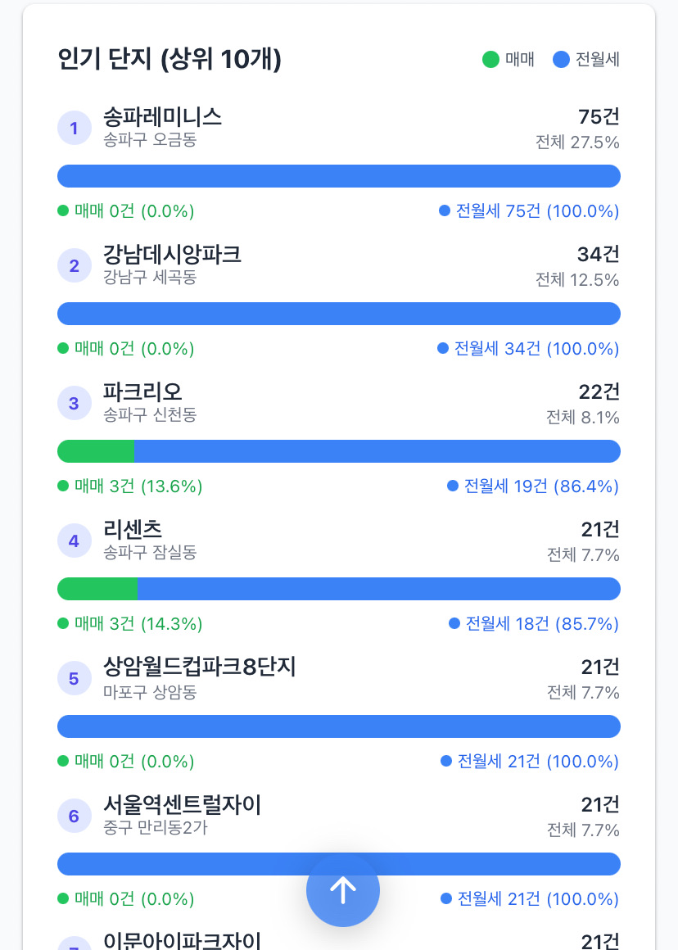Select the rank 4 badge for 리센츠
The width and height of the screenshot is (678, 950).
[x=74, y=541]
